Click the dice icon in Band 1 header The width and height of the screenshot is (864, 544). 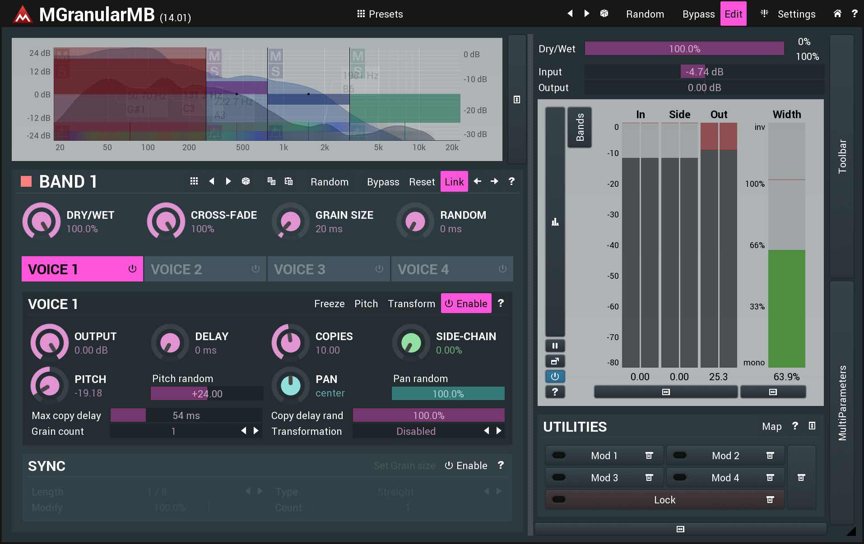pyautogui.click(x=246, y=181)
